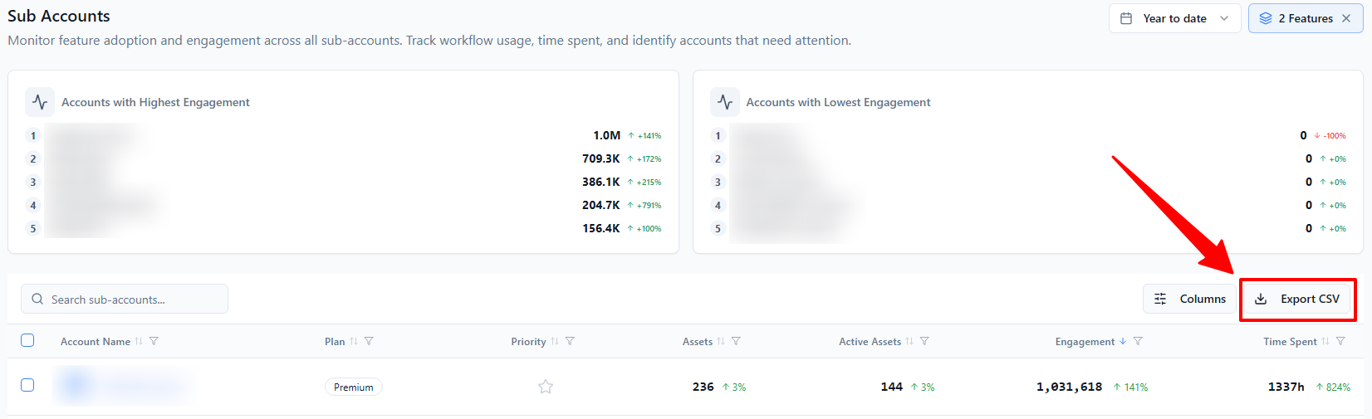Toggle Engagement descending sort arrow

tap(1123, 341)
